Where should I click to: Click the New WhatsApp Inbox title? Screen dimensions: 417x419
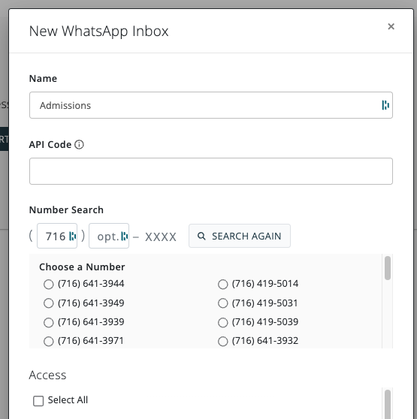pos(98,31)
